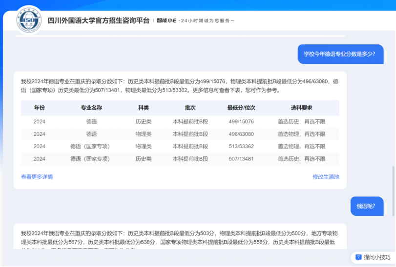
Task: Select the 俄语呢? message bubble
Action: click(366, 206)
